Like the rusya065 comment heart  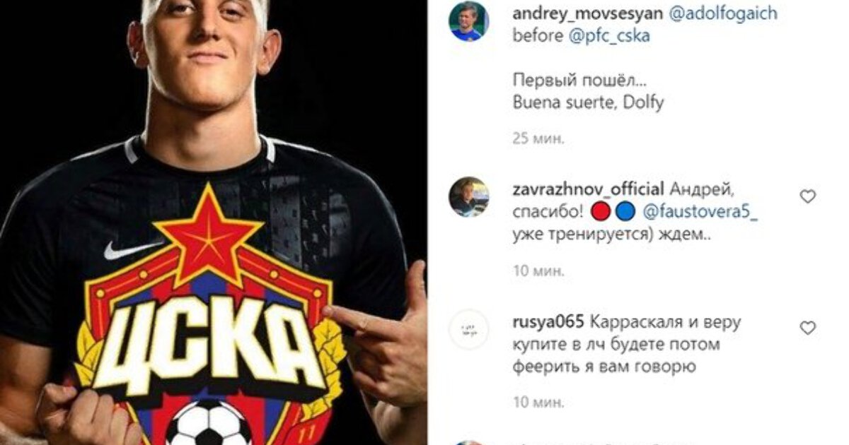tap(808, 328)
